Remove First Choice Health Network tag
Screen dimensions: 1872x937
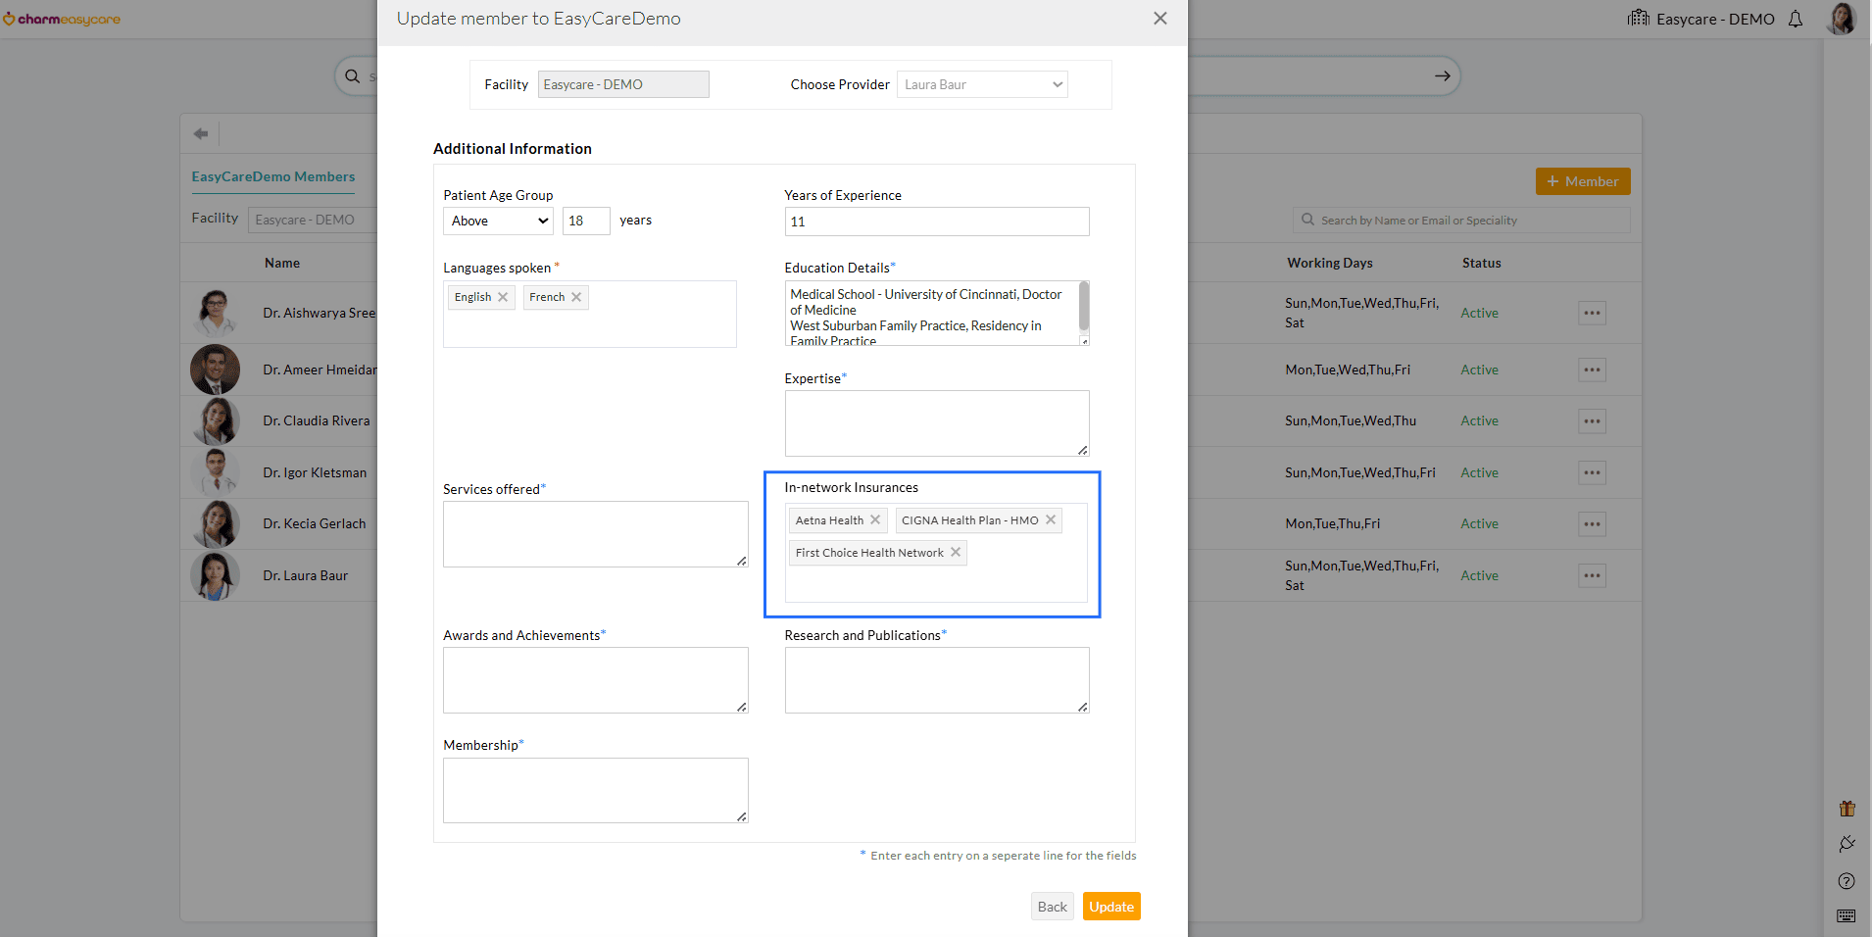(x=956, y=552)
